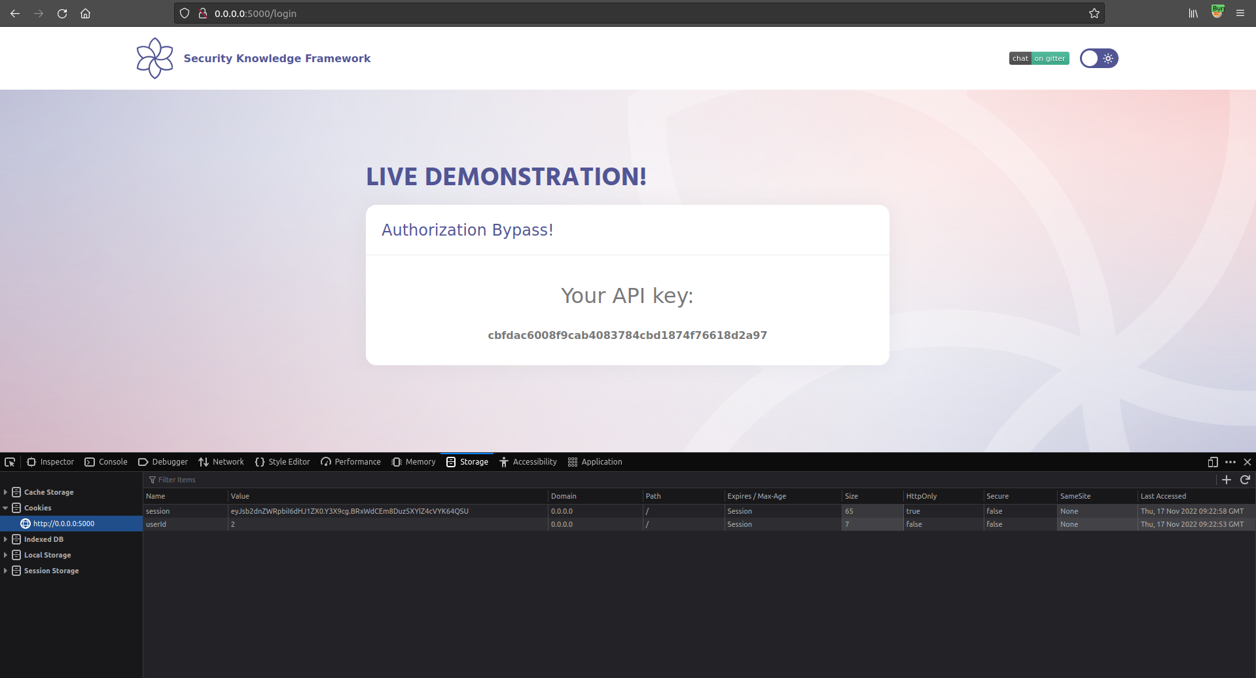
Task: Open the Style Editor tab
Action: tap(282, 462)
